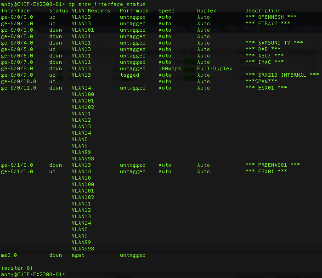Click "up" status of ge-0/0/10.0
This screenshot has height=278, width=322.
click(52, 81)
